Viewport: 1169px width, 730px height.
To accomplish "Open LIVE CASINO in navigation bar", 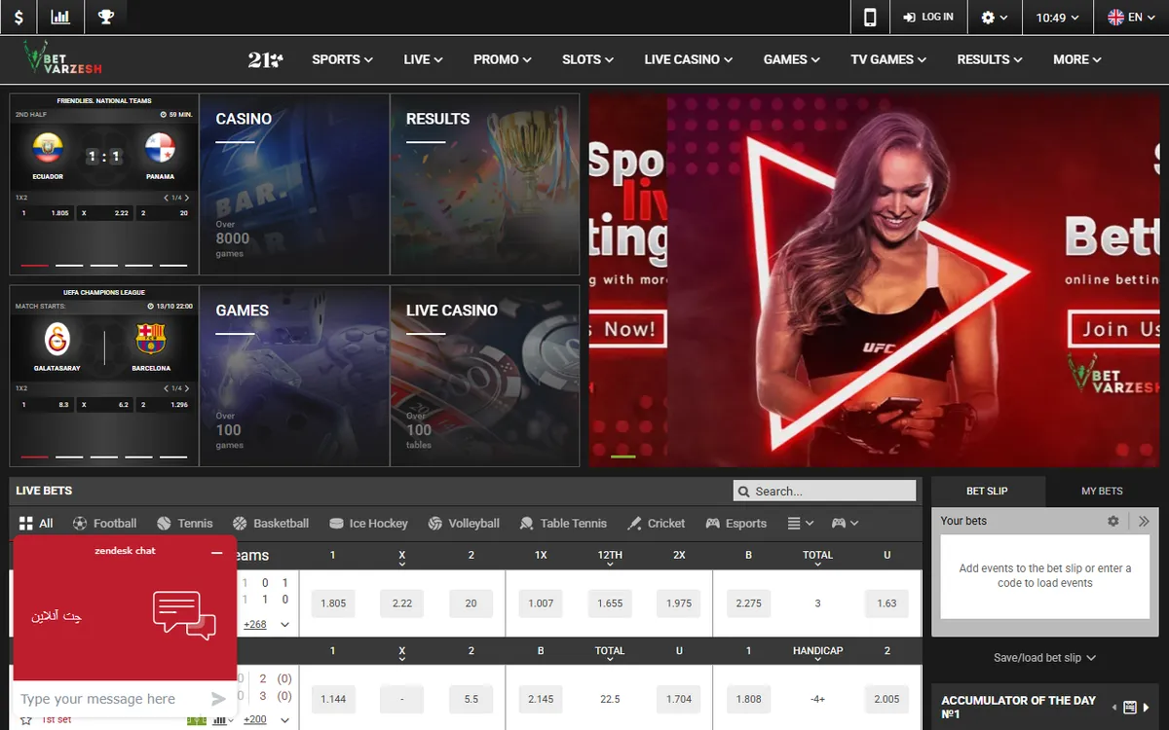I will pos(688,59).
